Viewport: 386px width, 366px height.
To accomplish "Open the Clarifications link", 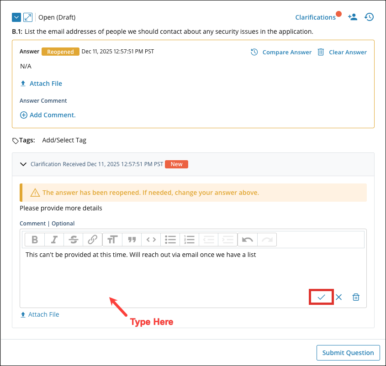I will pos(315,17).
